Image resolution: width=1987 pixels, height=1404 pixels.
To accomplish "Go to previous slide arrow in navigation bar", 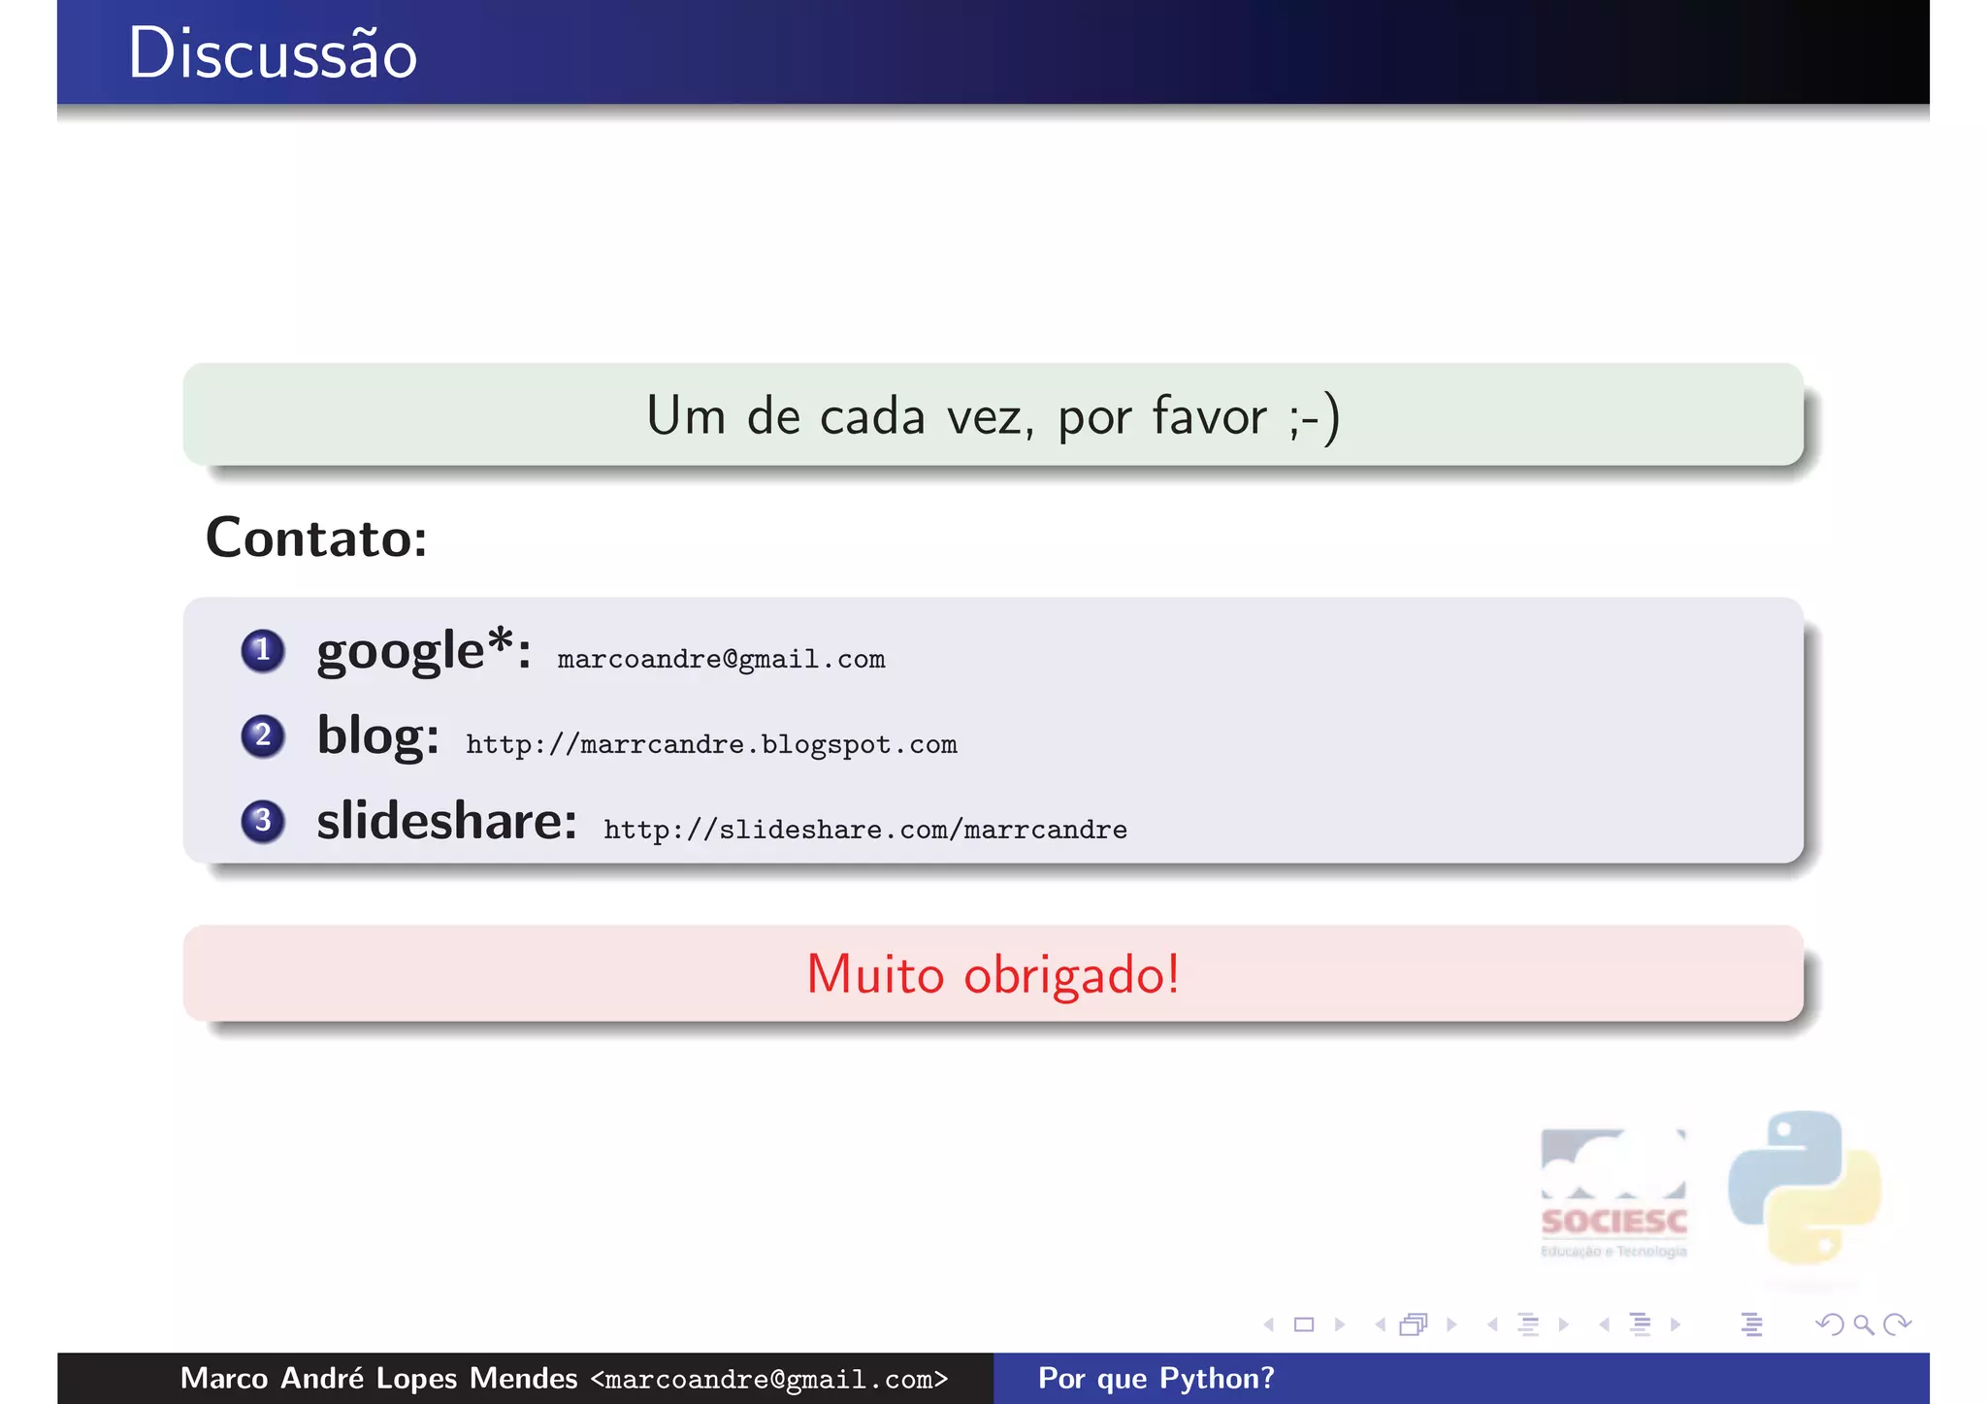I will tap(1268, 1324).
